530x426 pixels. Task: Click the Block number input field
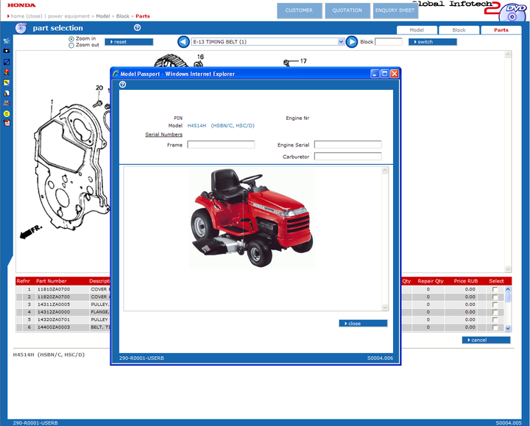coord(389,42)
